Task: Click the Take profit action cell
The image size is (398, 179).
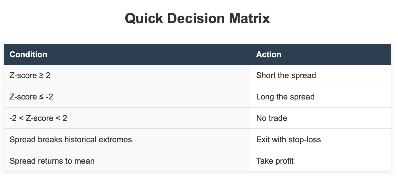Action: pyautogui.click(x=321, y=161)
